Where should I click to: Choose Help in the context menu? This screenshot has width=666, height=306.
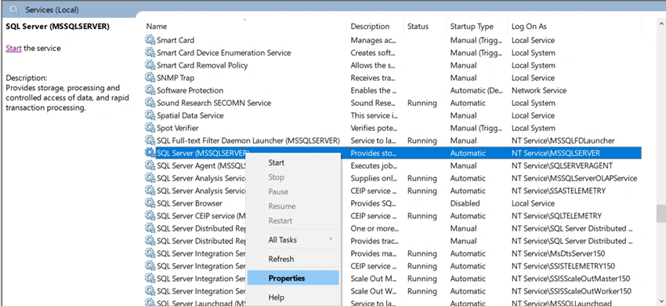(294, 297)
